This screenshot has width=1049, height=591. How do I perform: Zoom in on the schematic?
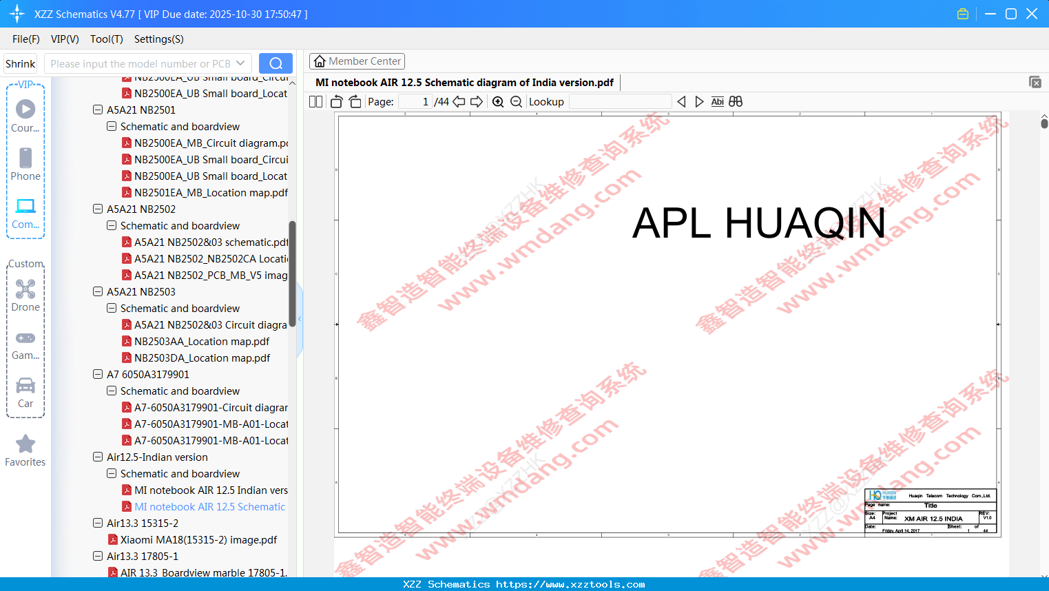(x=498, y=102)
